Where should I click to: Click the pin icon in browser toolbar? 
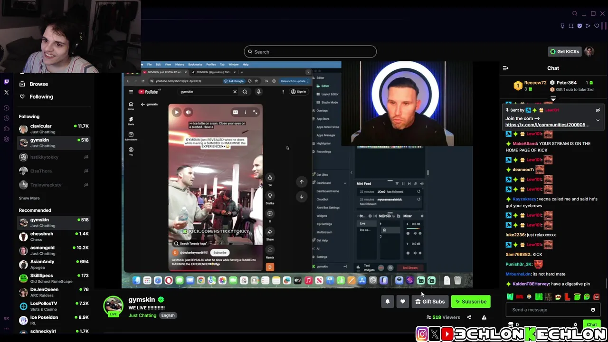[562, 26]
